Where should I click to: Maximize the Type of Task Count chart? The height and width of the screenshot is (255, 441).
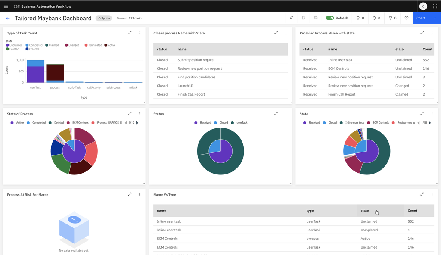click(130, 33)
